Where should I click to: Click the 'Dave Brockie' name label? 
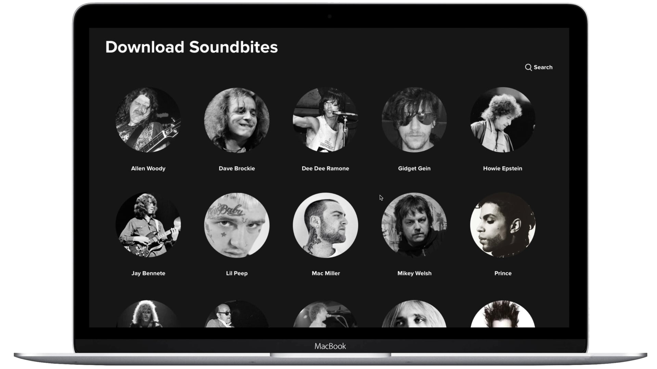tap(237, 168)
